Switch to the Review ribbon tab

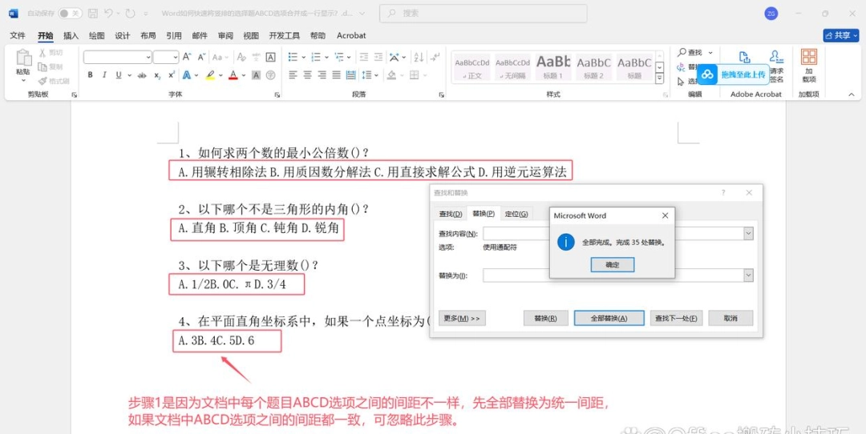[225, 35]
